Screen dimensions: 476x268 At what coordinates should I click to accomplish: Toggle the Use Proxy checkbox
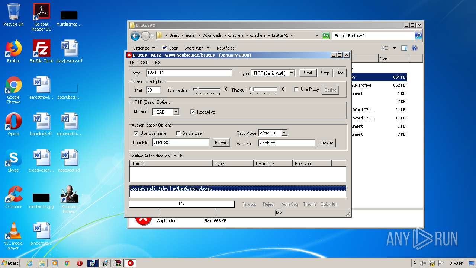point(296,89)
